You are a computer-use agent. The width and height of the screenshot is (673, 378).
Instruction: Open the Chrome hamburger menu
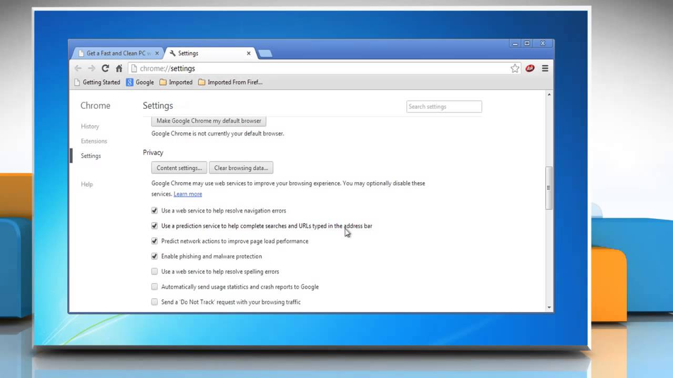(x=545, y=68)
